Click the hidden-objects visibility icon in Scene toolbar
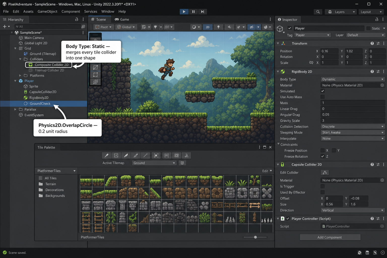Image resolution: width=387 pixels, height=258 pixels. (251, 27)
